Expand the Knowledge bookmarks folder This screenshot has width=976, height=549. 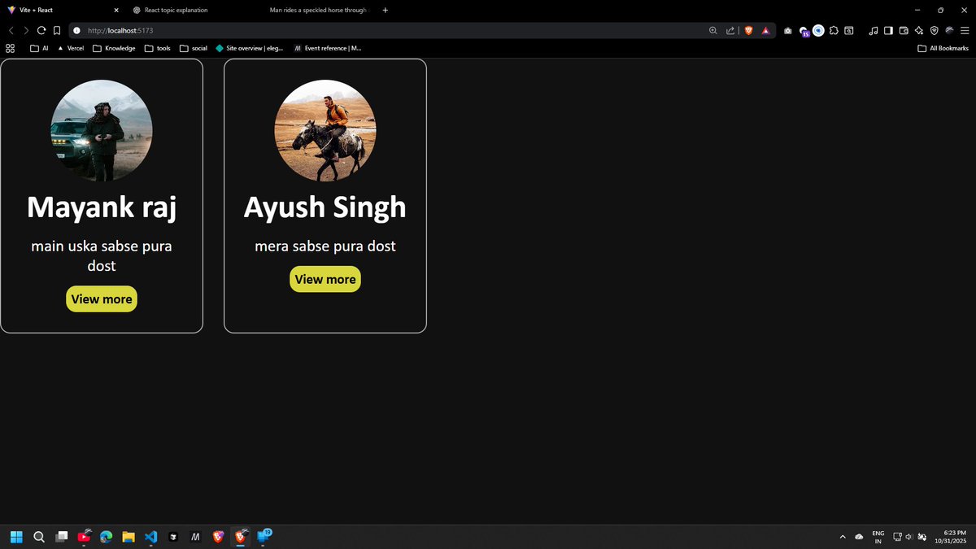114,48
